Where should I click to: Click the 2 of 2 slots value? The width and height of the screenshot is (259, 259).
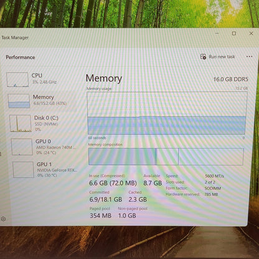point(210,182)
